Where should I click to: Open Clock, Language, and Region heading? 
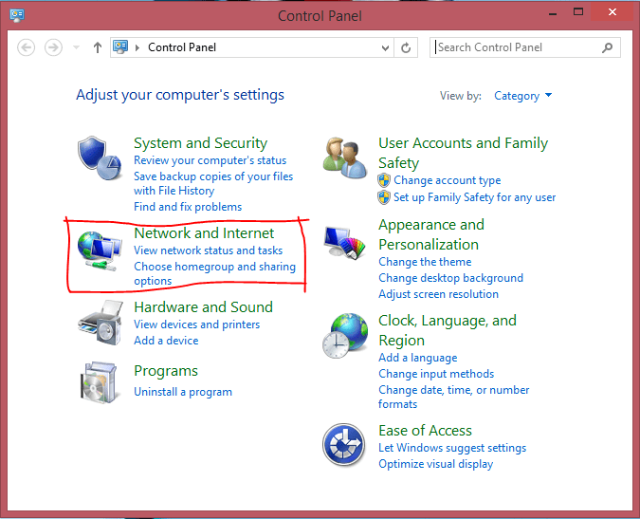(x=448, y=330)
